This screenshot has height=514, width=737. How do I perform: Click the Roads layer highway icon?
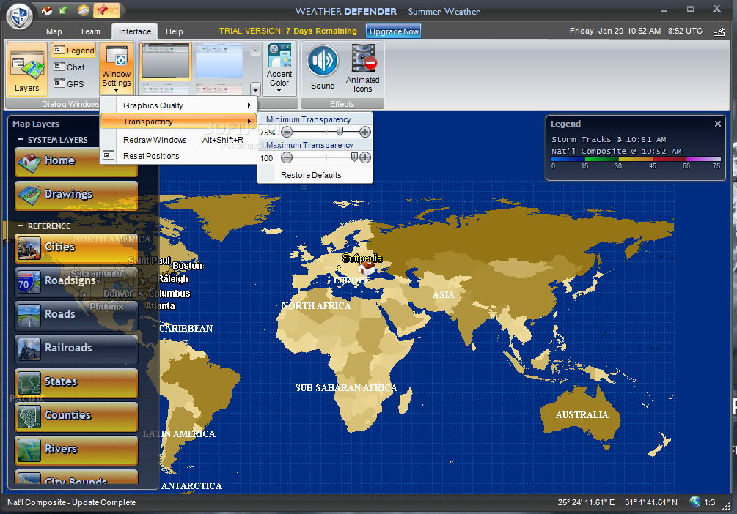click(29, 316)
